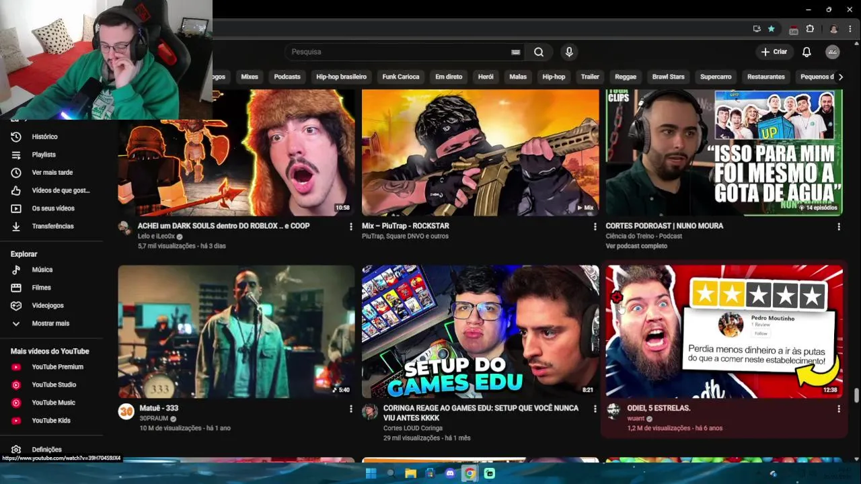Open the Chrome profile avatar

(834, 29)
